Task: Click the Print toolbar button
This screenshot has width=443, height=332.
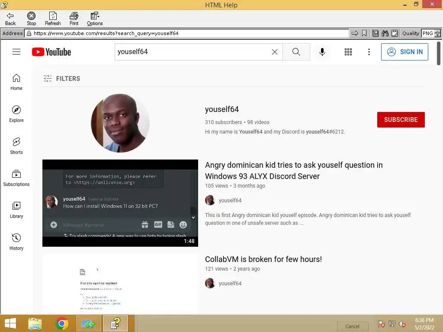Action: point(74,19)
